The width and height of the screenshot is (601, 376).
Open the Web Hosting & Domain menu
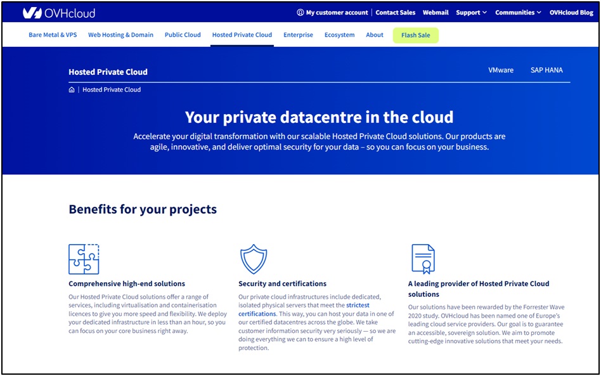click(120, 35)
